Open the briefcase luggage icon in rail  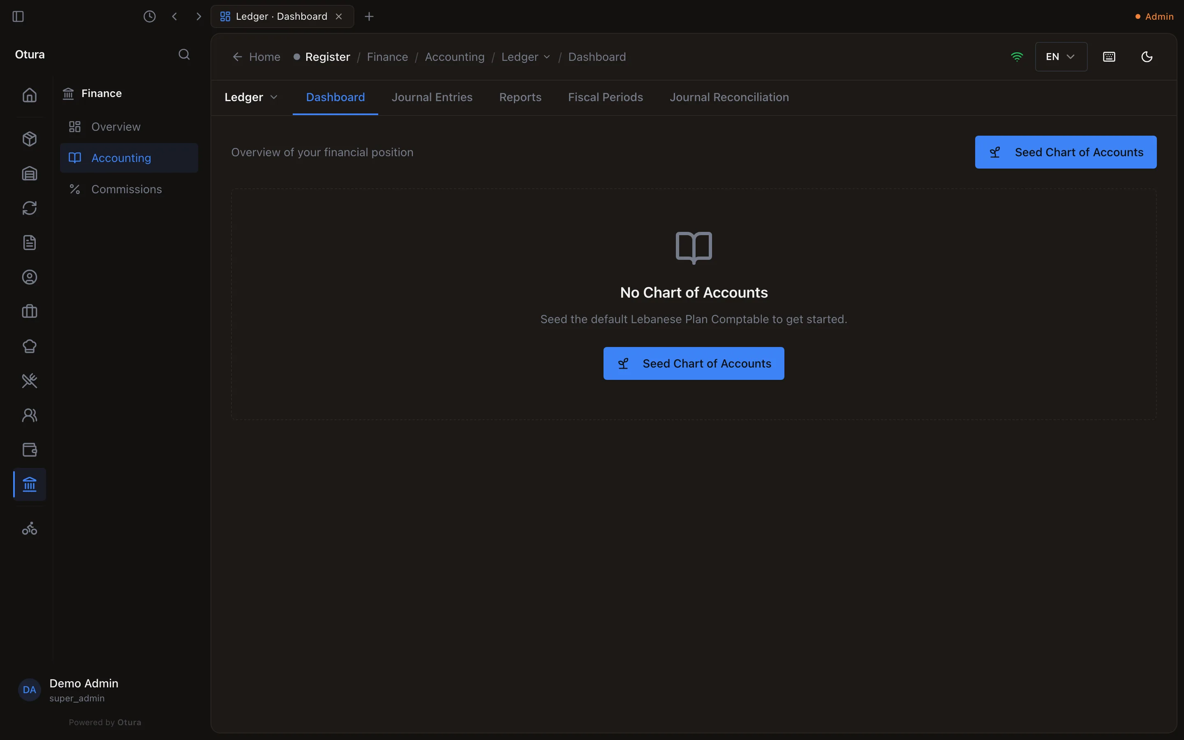click(x=29, y=312)
